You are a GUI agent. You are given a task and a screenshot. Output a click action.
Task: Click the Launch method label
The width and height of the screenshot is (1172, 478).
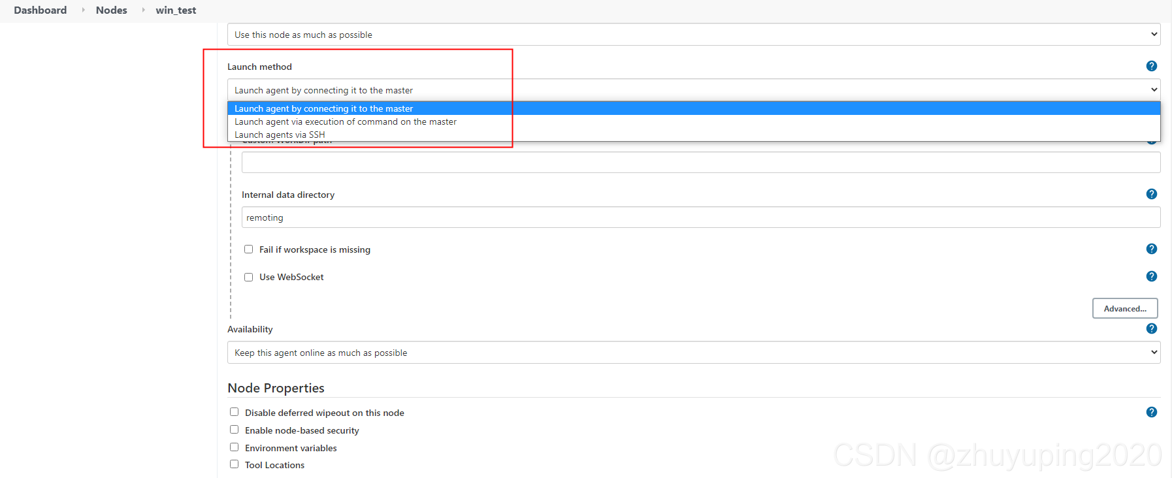[259, 67]
